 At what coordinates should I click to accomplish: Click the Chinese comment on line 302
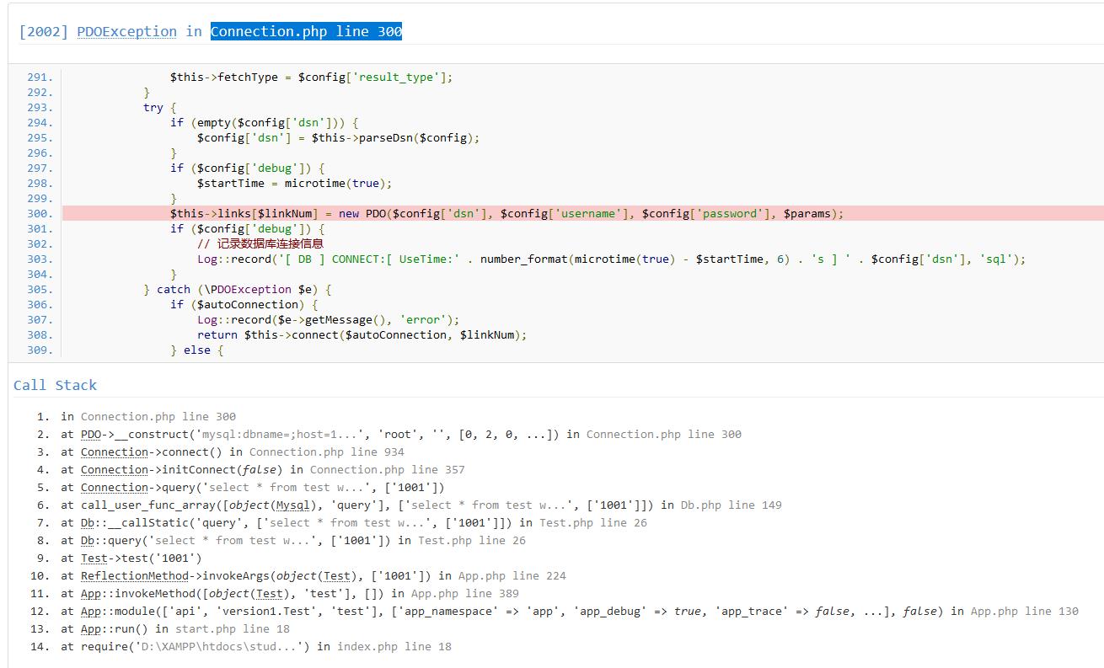(260, 243)
